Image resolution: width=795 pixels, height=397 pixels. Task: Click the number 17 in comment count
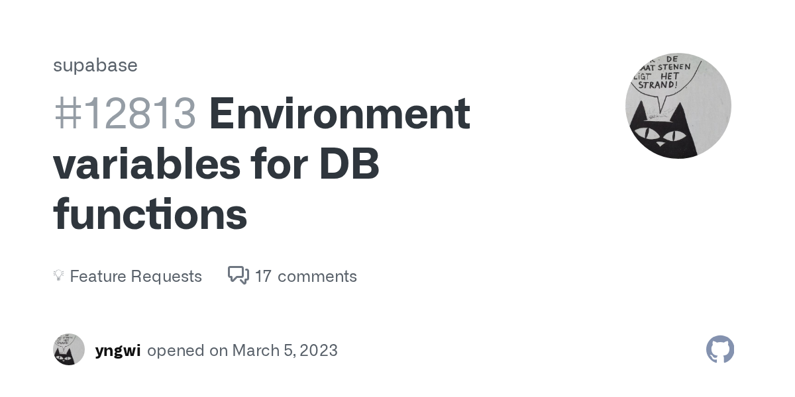(x=263, y=276)
